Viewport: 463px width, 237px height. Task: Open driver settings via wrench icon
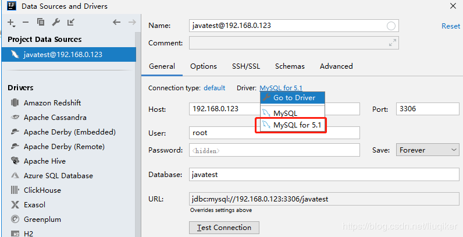56,23
